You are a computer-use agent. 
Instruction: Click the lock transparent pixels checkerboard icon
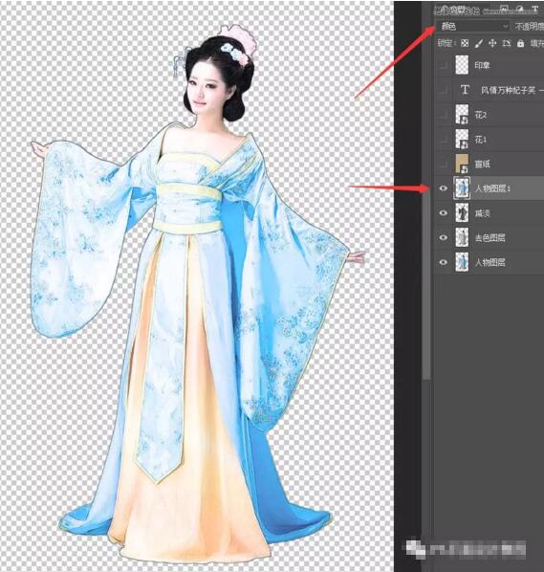[465, 43]
